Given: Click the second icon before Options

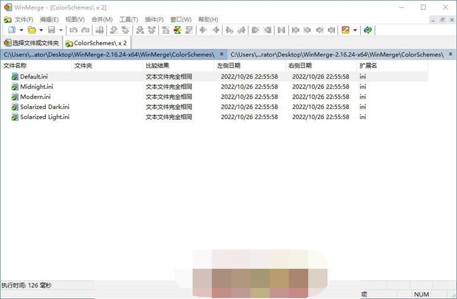Looking at the screenshot, I should pyautogui.click(x=319, y=30).
